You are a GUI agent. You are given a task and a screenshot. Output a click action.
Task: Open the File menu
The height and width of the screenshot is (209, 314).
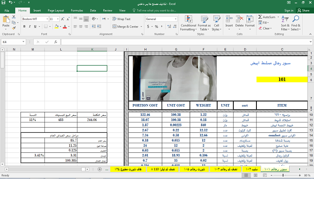click(x=7, y=10)
